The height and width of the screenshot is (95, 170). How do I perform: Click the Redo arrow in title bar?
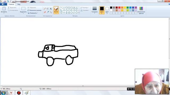(11, 1)
